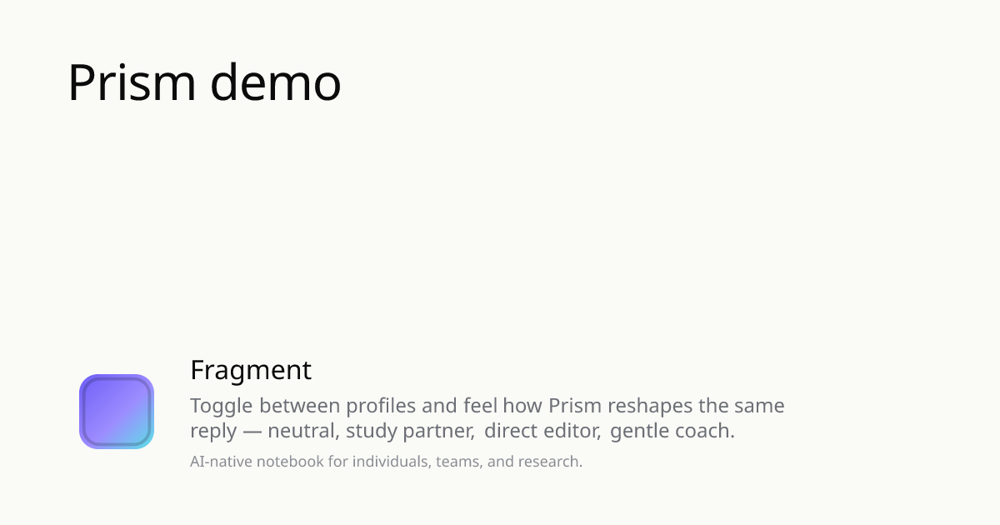Click the purple gradient Fragment app icon
The image size is (1000, 525).
click(117, 411)
